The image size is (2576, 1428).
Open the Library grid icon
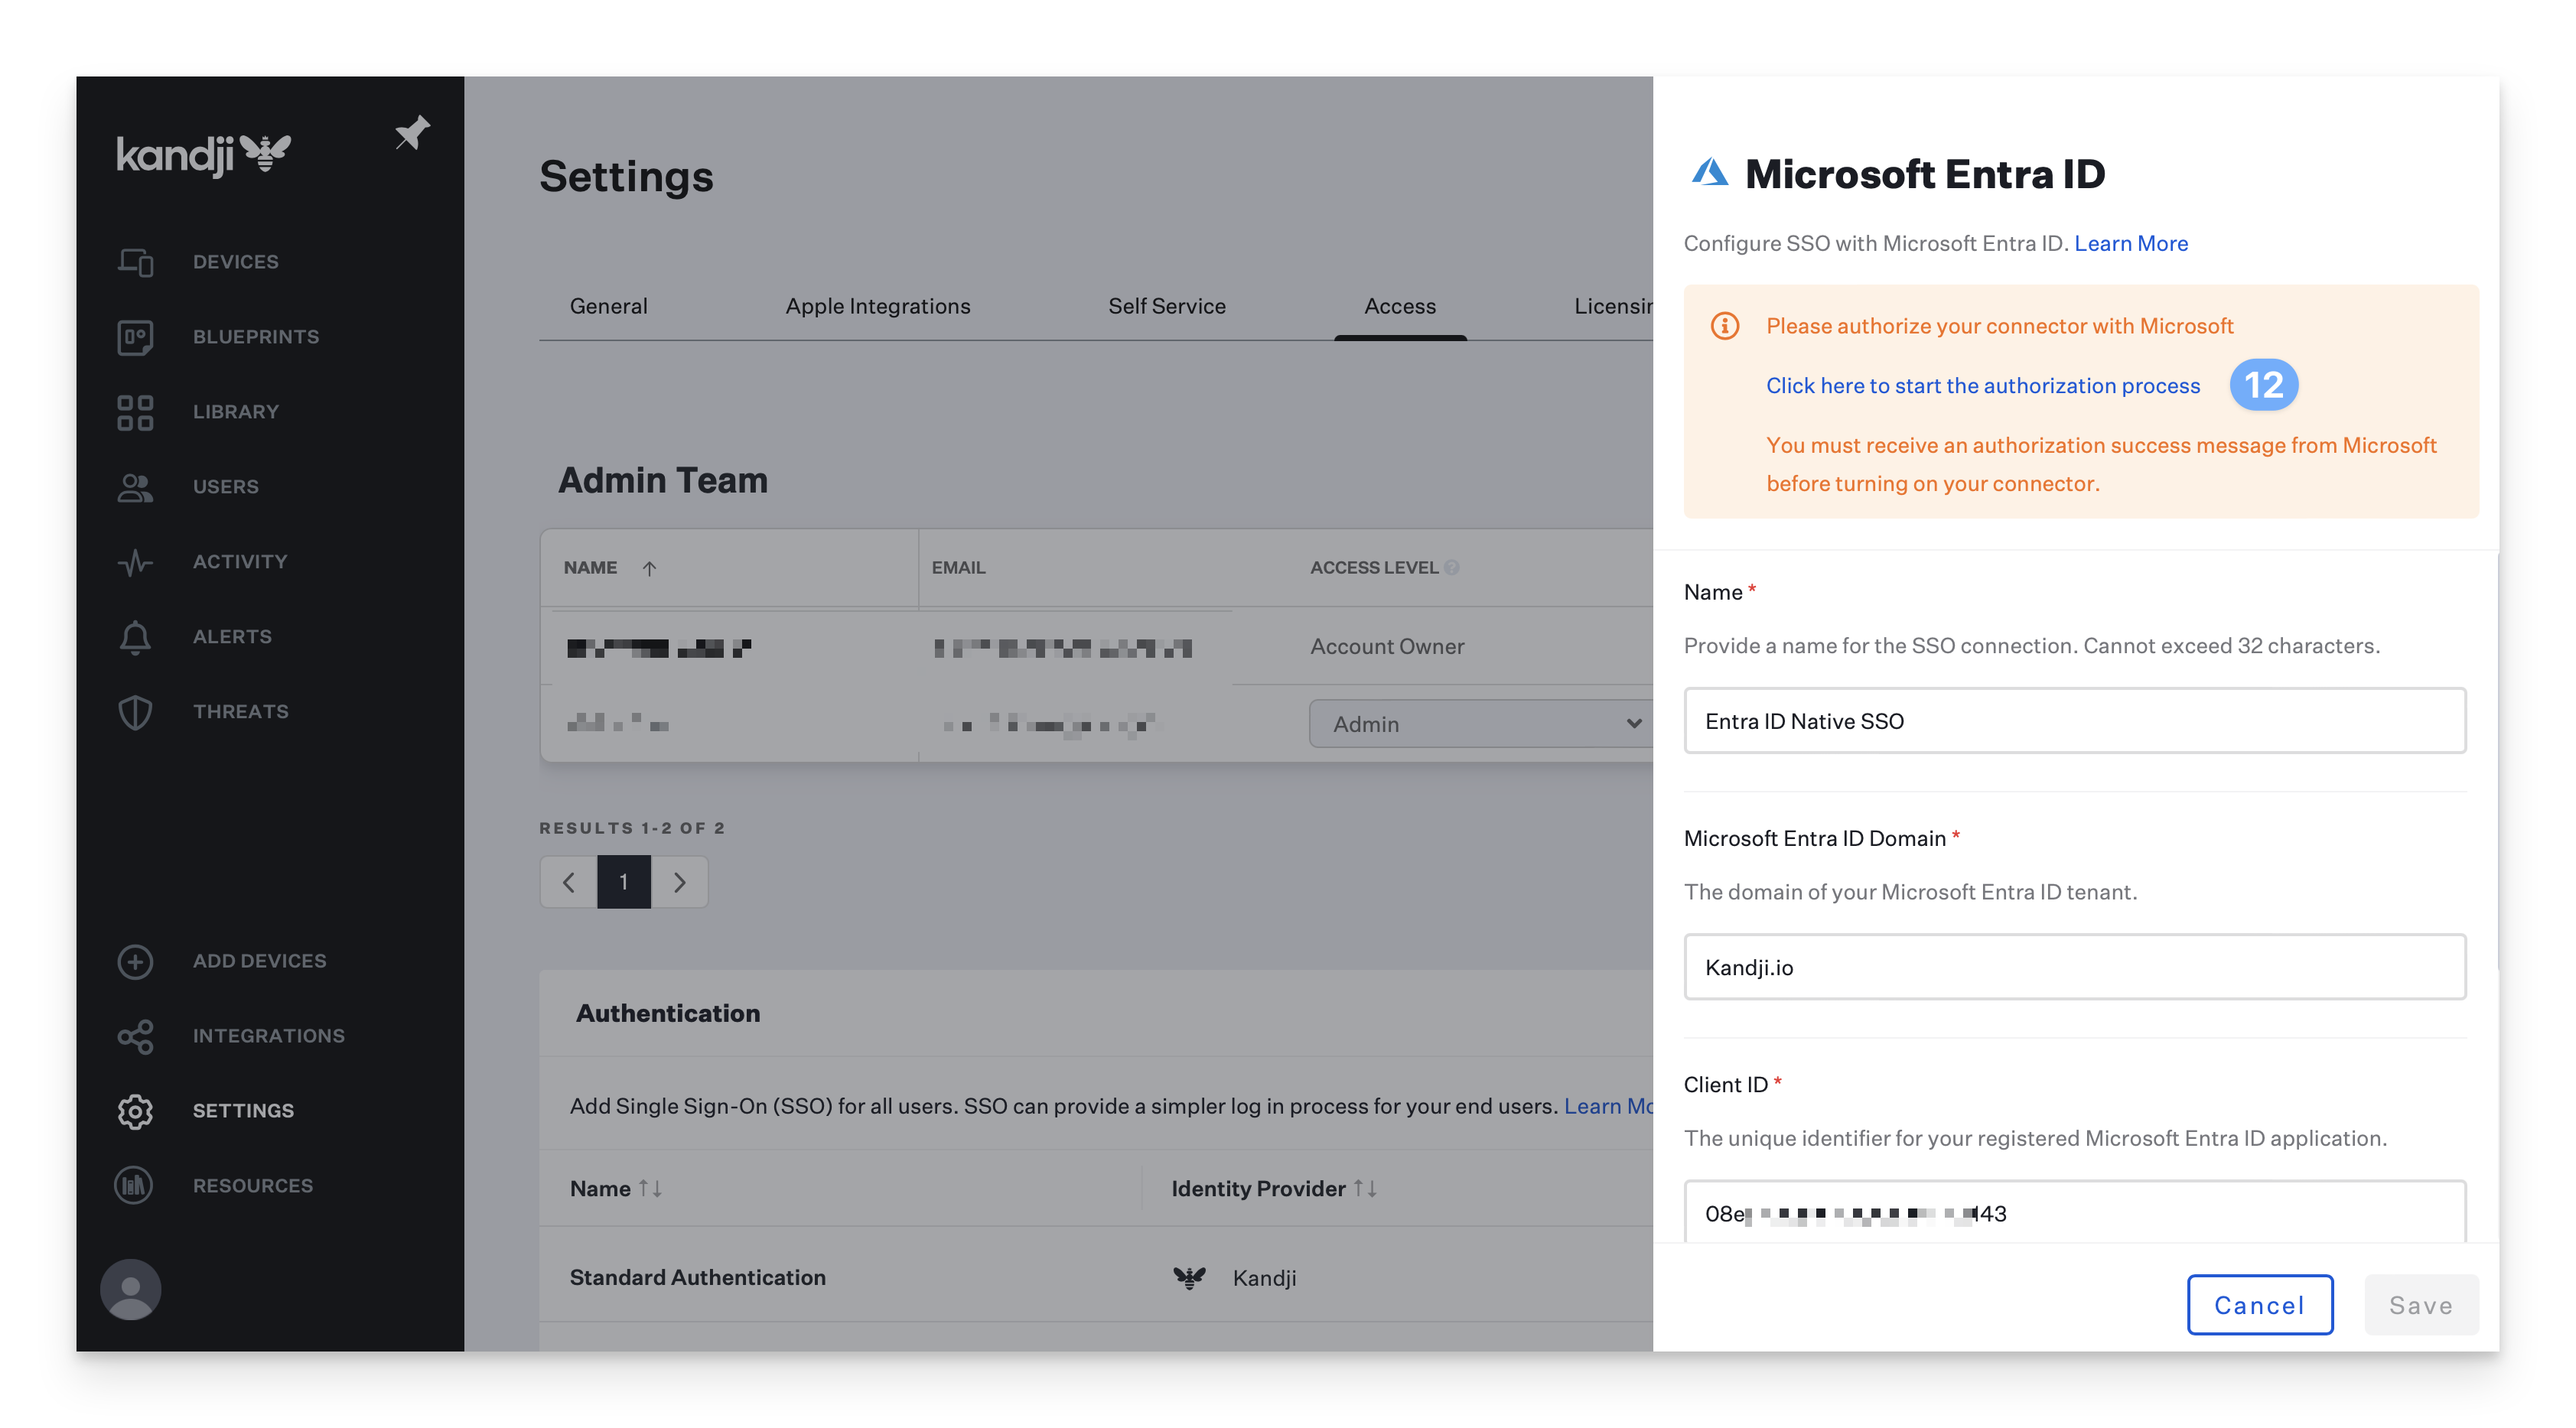pos(135,412)
